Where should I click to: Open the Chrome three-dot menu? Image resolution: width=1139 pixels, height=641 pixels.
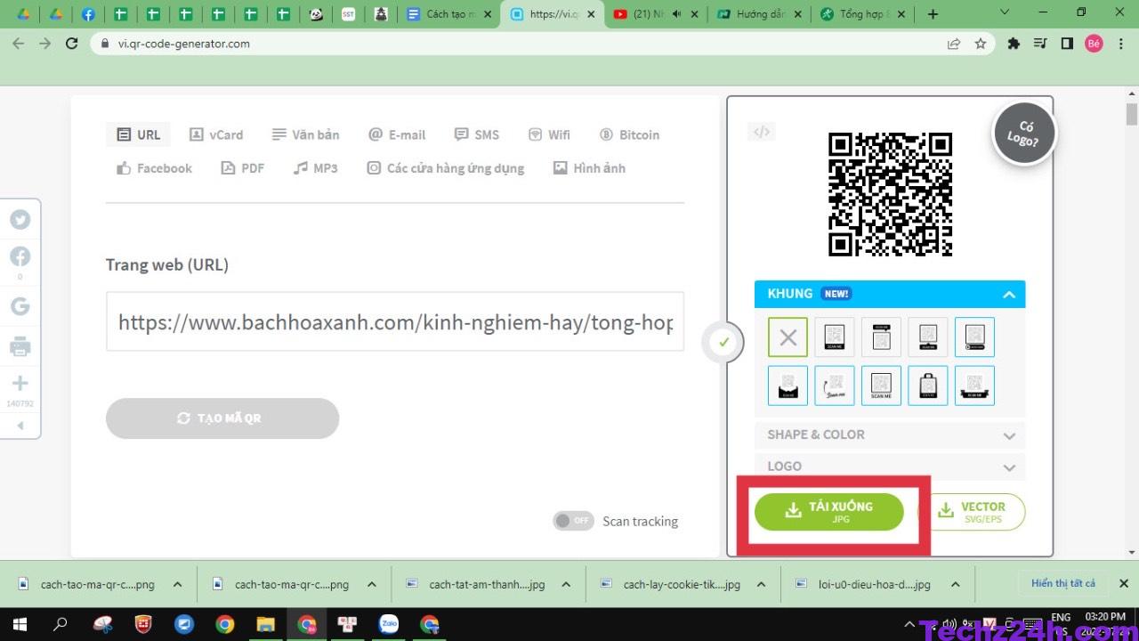tap(1120, 44)
